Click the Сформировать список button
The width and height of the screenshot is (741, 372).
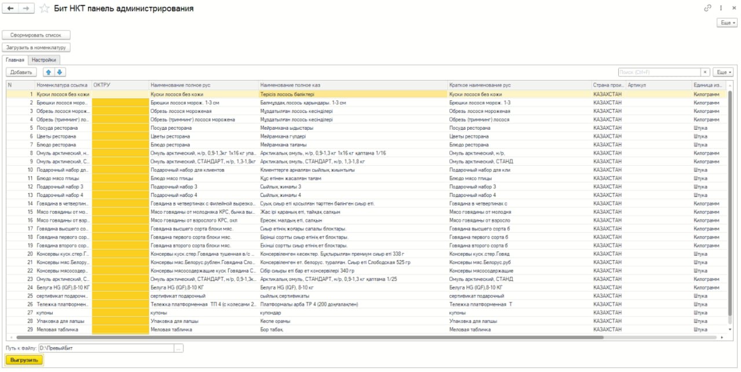36,35
